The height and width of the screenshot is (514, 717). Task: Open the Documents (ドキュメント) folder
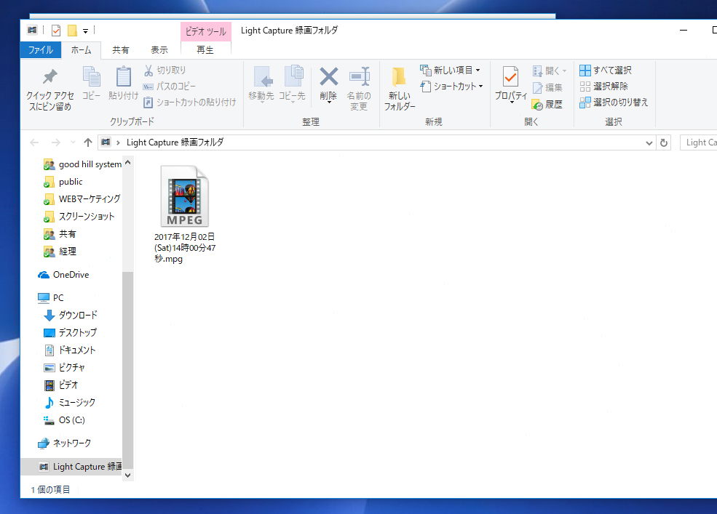pos(70,350)
